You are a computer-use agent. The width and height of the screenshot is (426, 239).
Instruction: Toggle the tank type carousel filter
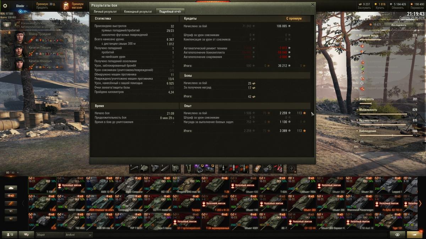click(x=11, y=188)
